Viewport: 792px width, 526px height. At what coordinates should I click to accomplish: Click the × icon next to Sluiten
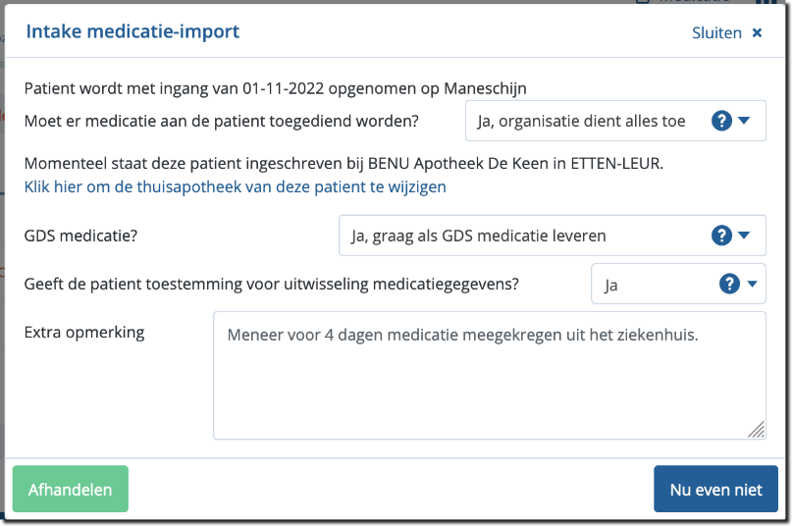pos(757,32)
